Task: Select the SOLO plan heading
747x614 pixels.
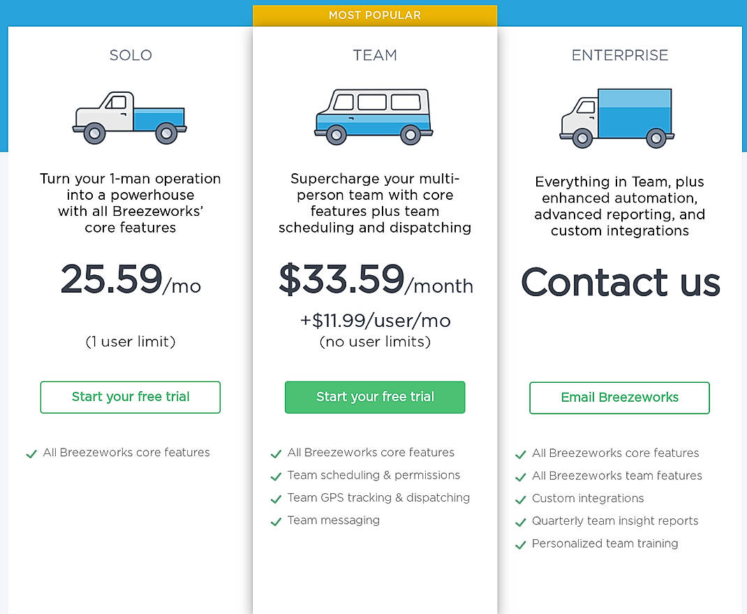Action: (x=130, y=55)
